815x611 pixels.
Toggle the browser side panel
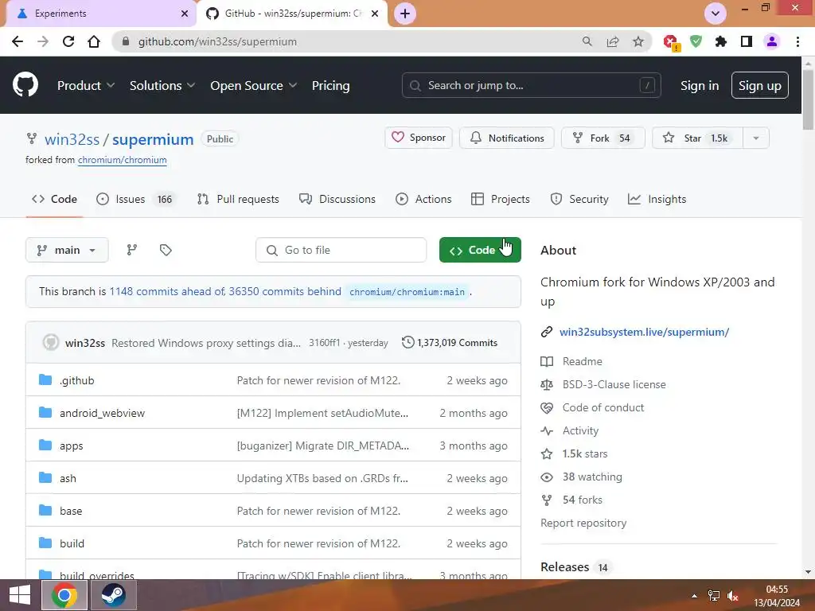(747, 41)
